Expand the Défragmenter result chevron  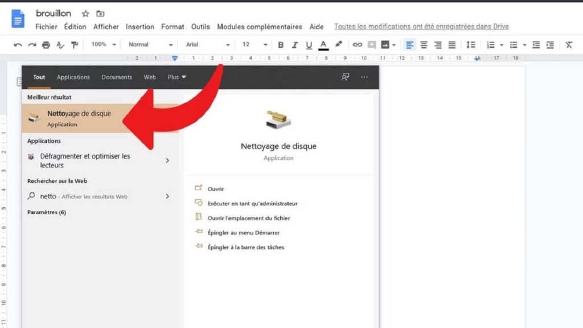click(167, 161)
